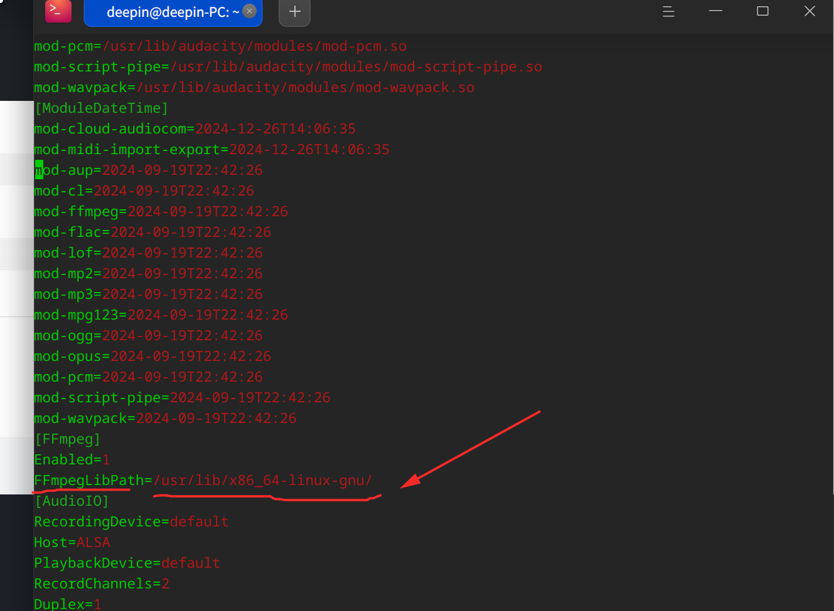834x611 pixels.
Task: Click the mod-pcm=2024-09-19 date line
Action: coord(148,377)
